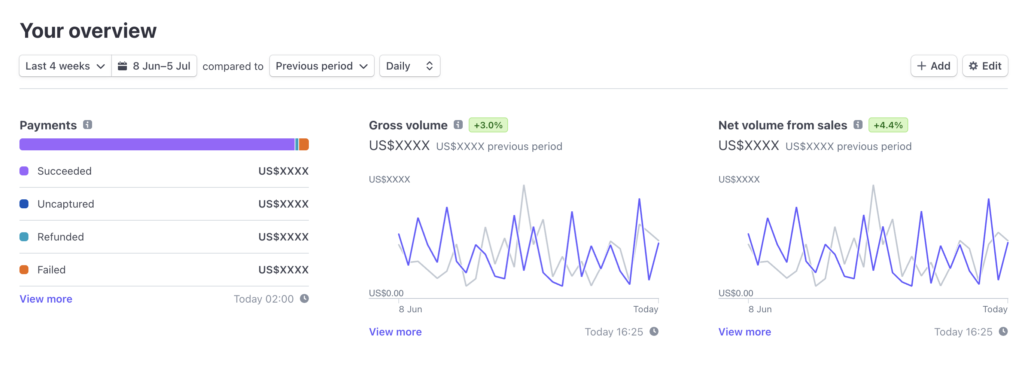Select the Succeeded purple legend marker
This screenshot has height=374, width=1034.
[24, 171]
